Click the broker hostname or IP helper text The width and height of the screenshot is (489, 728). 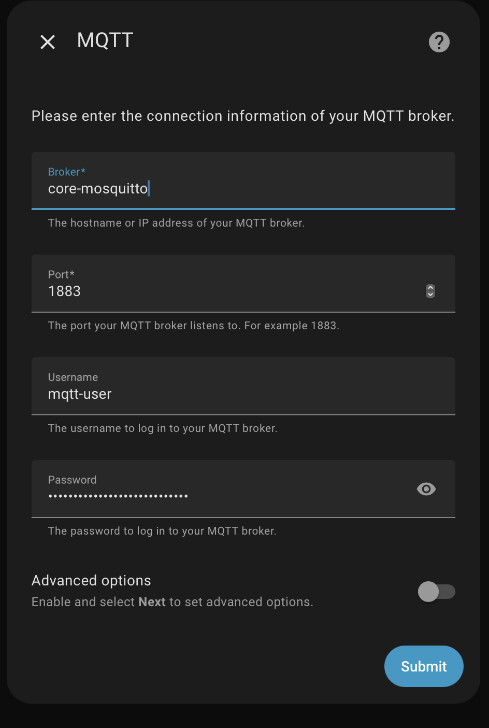coord(176,223)
